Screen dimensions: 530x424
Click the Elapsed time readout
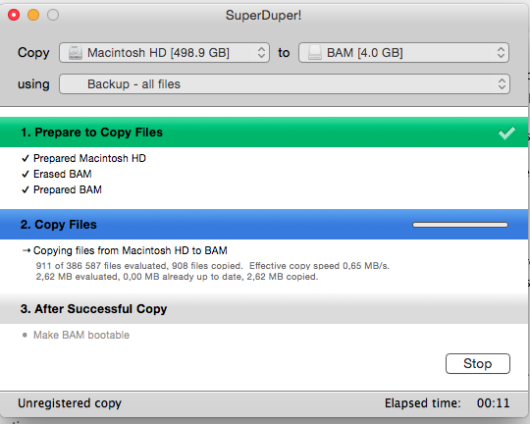coord(447,403)
